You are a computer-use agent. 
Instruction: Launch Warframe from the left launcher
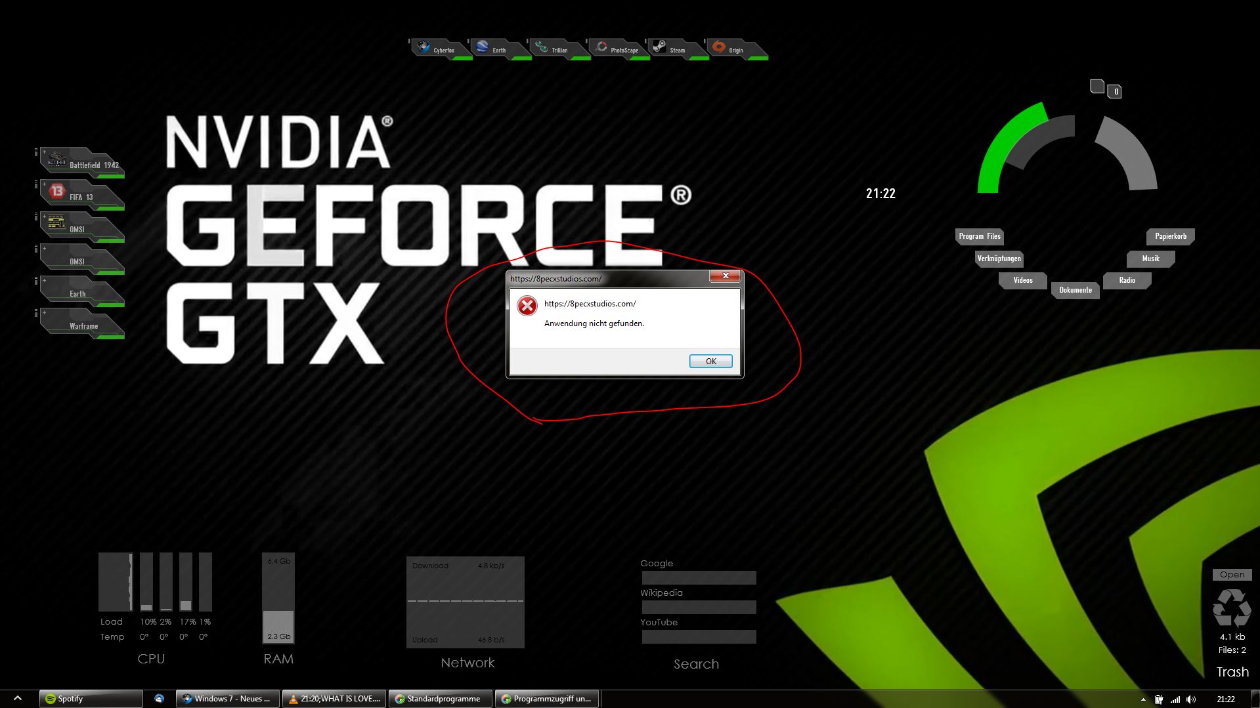click(82, 323)
